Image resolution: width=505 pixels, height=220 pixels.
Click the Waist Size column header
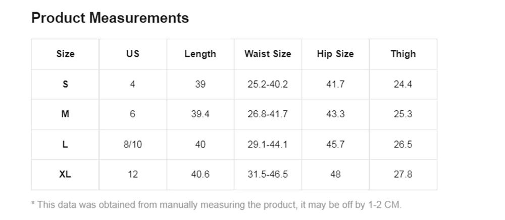coord(268,54)
